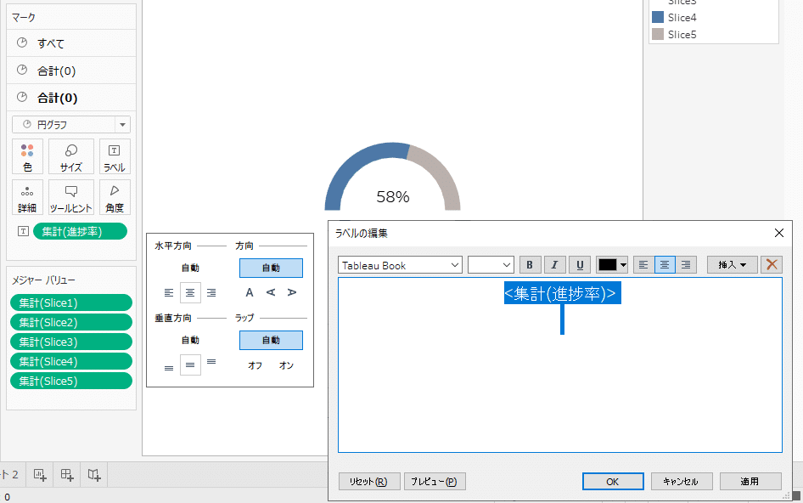
Task: Click text icon beside 集計(進捗率) pill
Action: [23, 231]
